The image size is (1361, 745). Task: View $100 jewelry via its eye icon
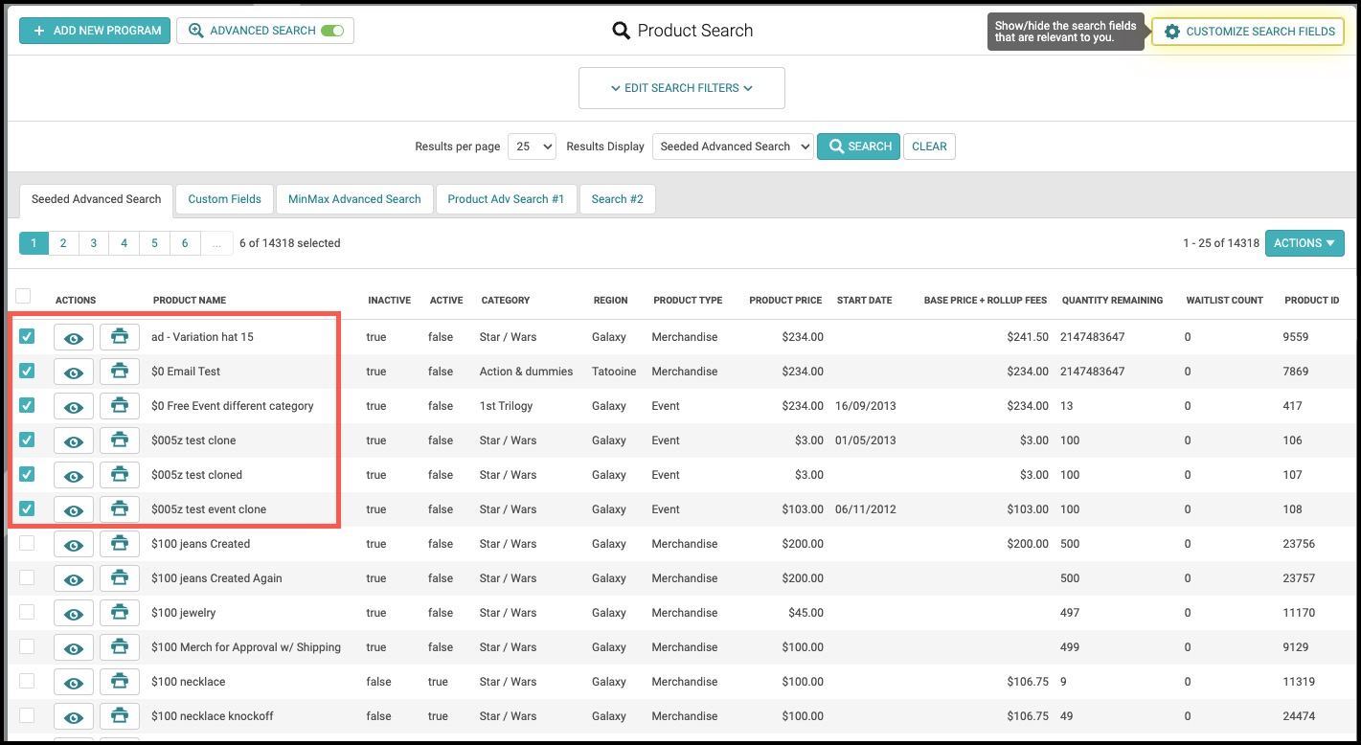pos(74,613)
